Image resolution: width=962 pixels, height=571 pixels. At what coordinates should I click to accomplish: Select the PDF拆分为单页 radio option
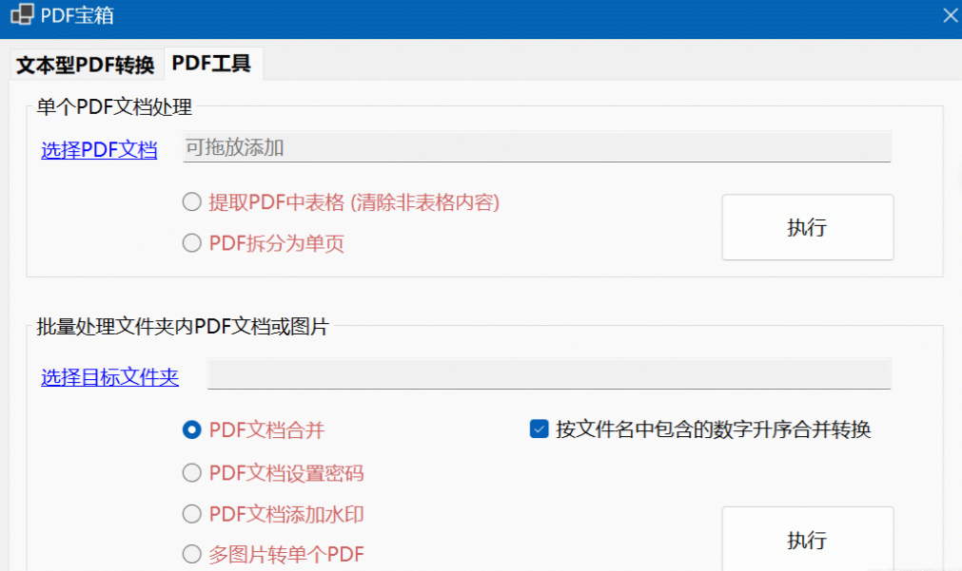(x=191, y=242)
